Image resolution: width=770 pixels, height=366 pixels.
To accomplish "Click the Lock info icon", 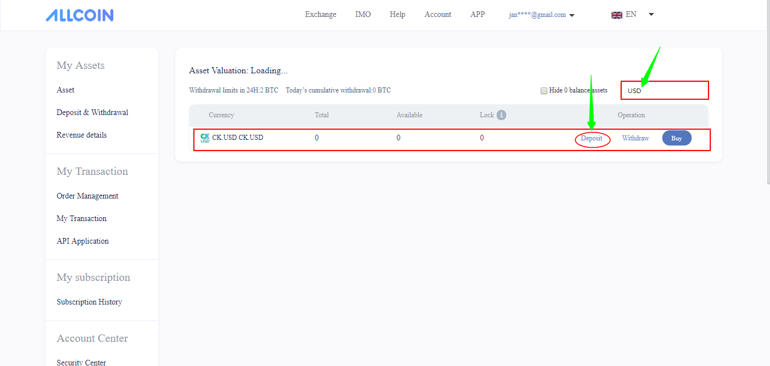I will 501,115.
